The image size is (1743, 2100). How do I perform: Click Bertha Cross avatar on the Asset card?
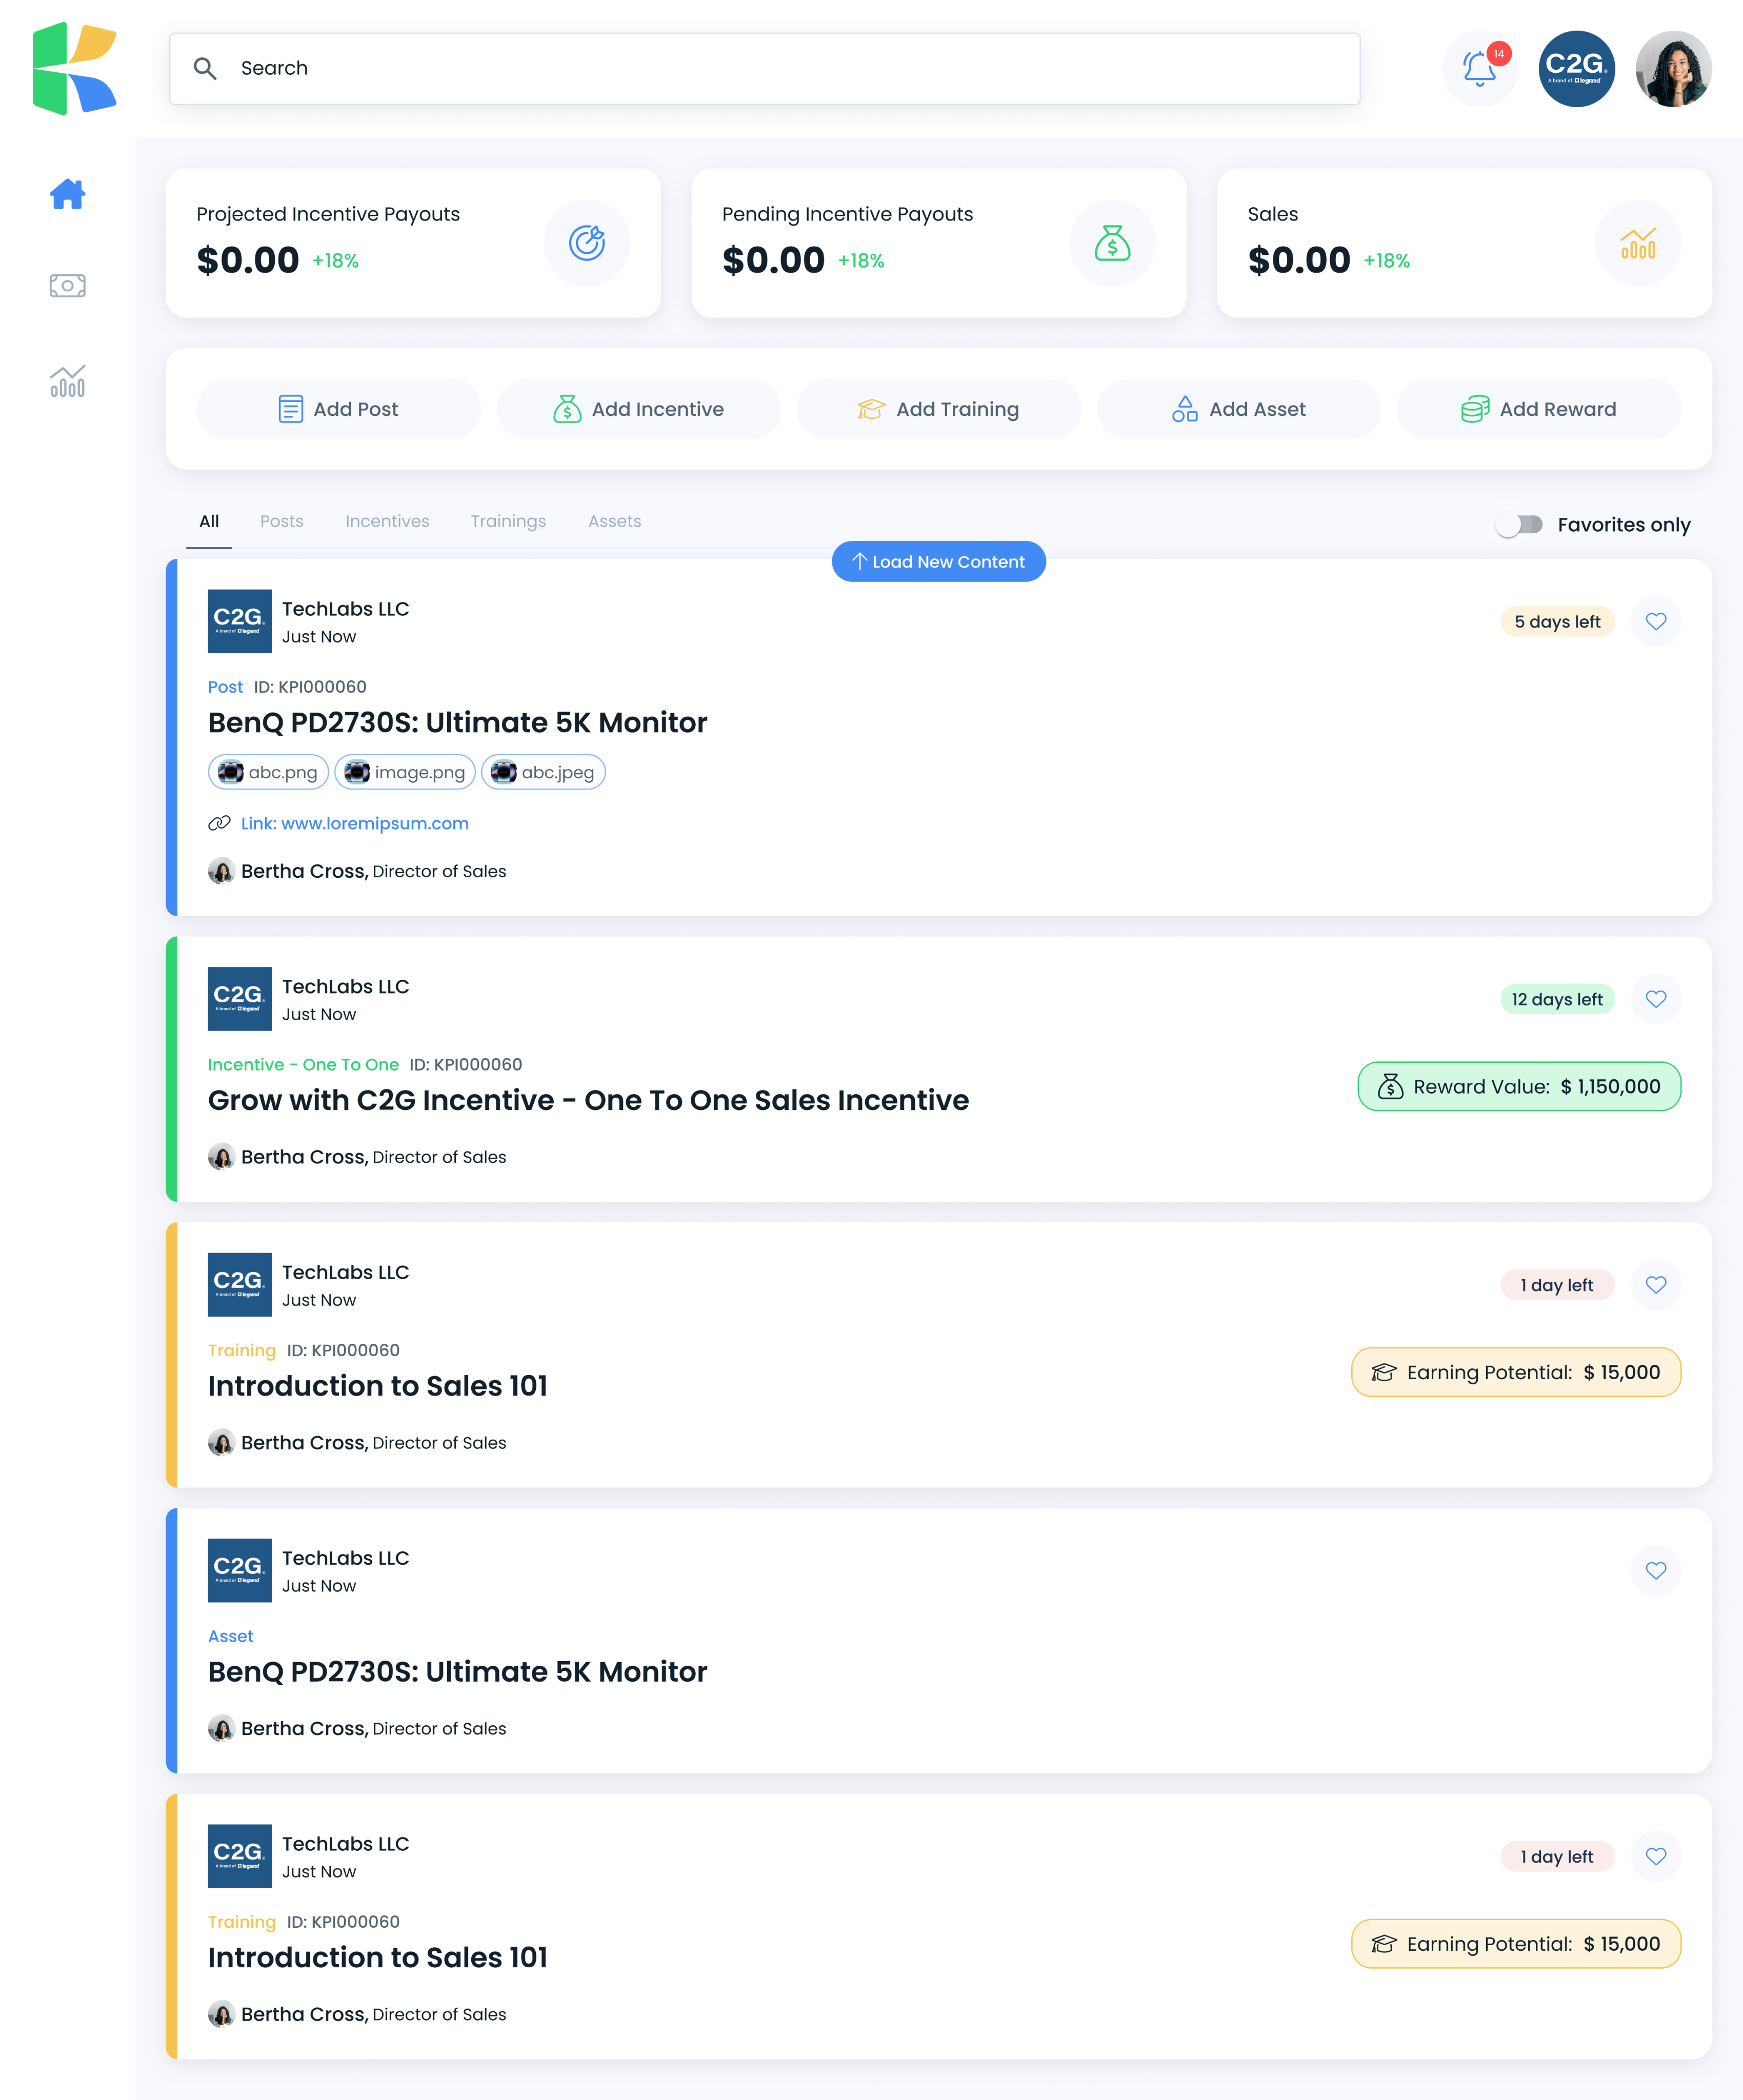[x=221, y=1728]
